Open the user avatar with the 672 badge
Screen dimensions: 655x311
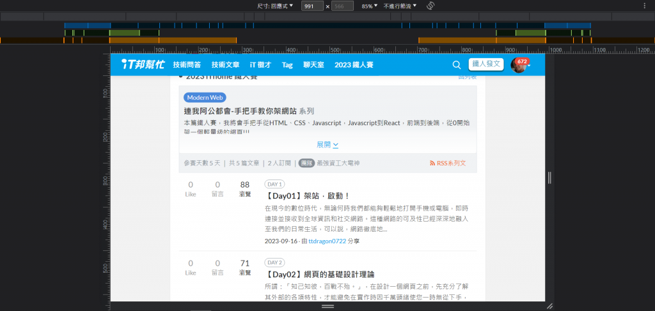click(518, 65)
